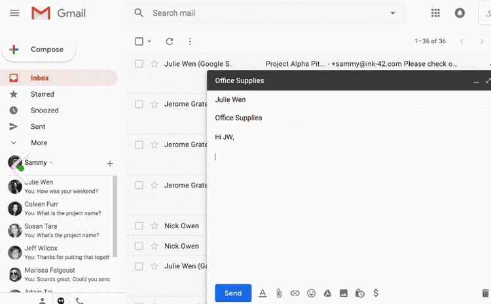Check the second Jerome Grate email

point(139,144)
